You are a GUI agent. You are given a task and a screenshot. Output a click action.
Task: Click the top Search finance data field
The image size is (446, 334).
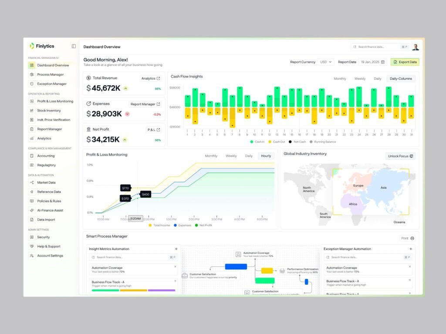[380, 47]
